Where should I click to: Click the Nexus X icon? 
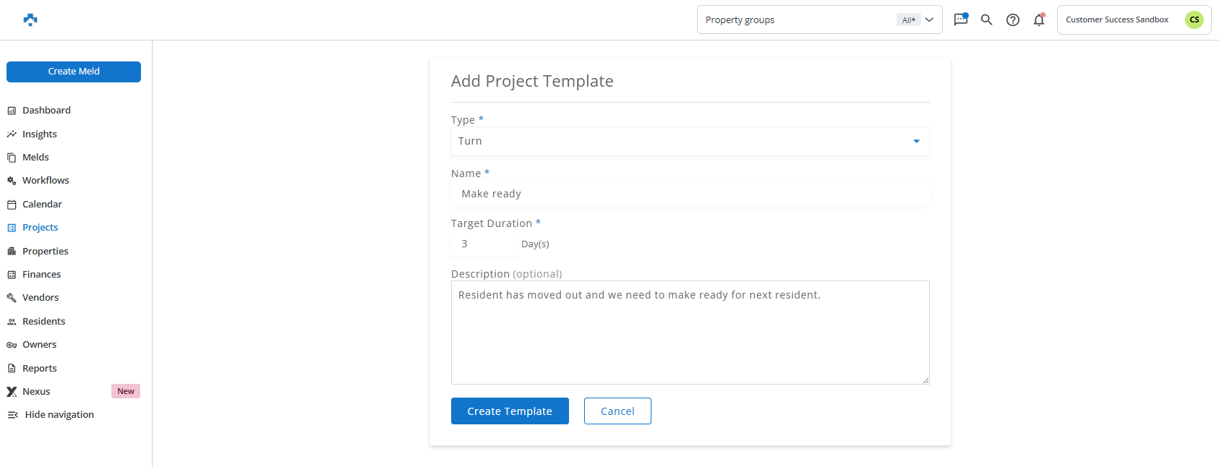point(12,392)
